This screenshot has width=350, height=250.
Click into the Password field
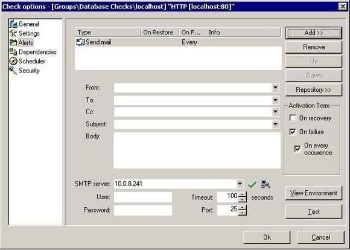(x=143, y=210)
